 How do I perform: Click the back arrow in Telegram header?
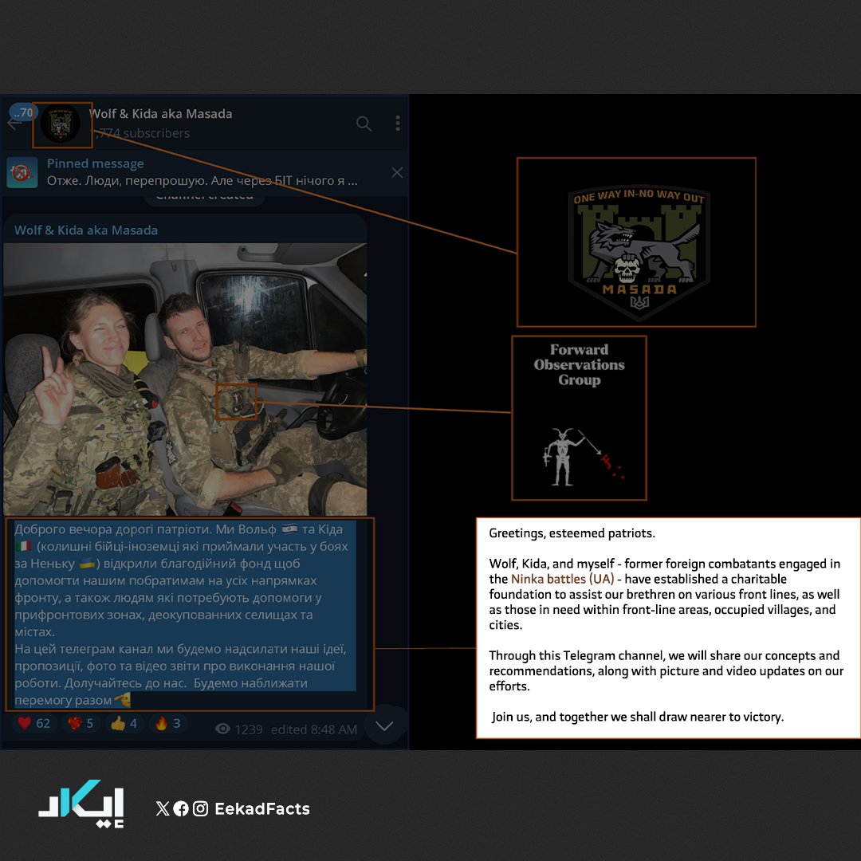(14, 123)
